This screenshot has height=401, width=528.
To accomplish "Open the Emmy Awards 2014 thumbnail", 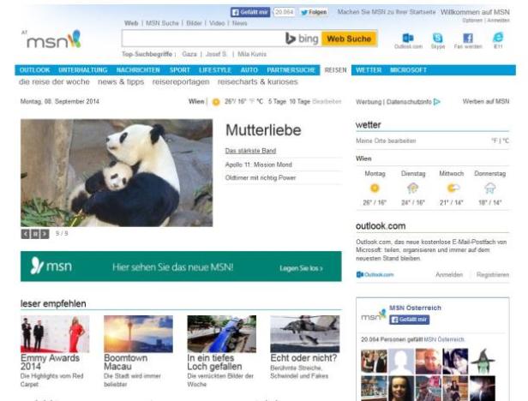I will (x=55, y=334).
